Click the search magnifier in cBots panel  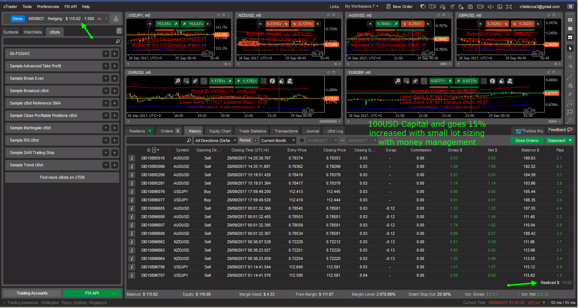tap(118, 42)
